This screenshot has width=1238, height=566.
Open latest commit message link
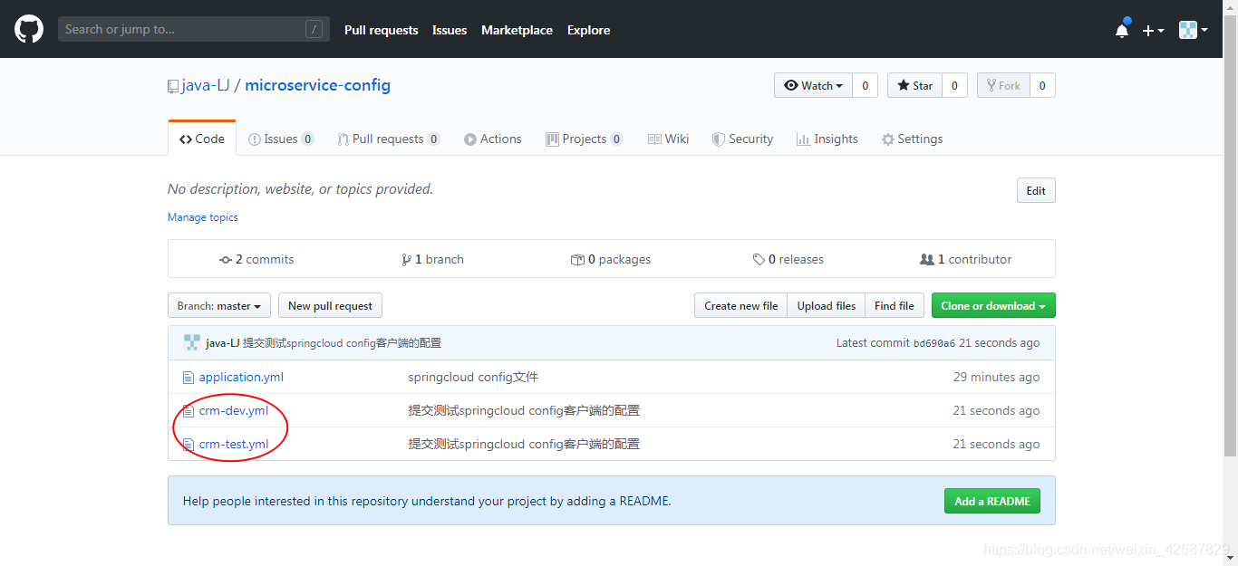343,343
